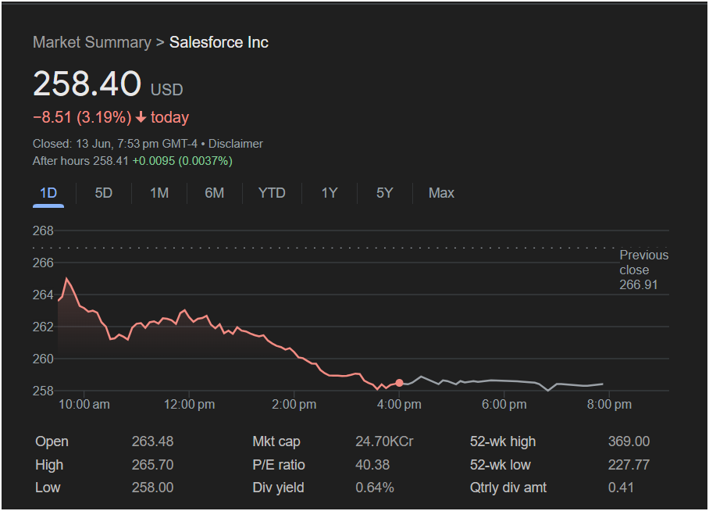The image size is (709, 511).
Task: Click the 264 price axis label
Action: click(43, 295)
